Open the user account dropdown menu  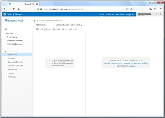point(145,14)
